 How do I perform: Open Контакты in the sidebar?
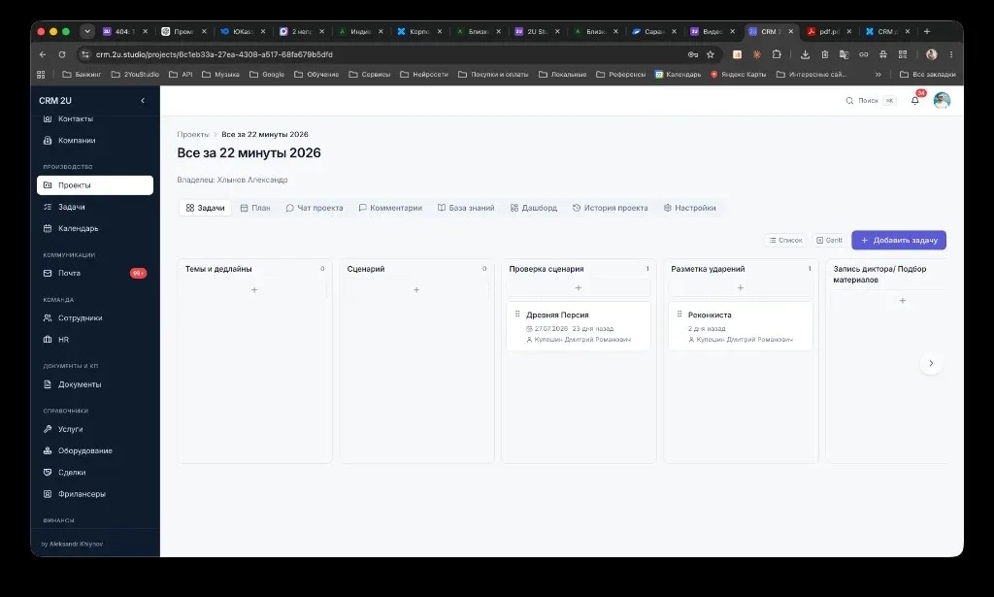click(95, 118)
